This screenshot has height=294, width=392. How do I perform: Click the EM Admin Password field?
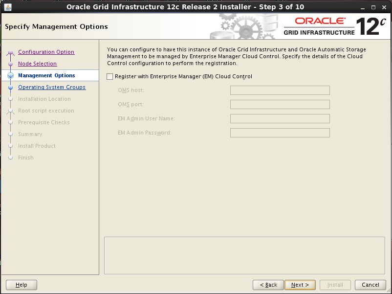pos(280,133)
